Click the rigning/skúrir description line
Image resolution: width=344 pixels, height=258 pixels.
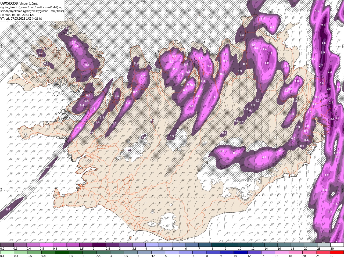pos(31,7)
